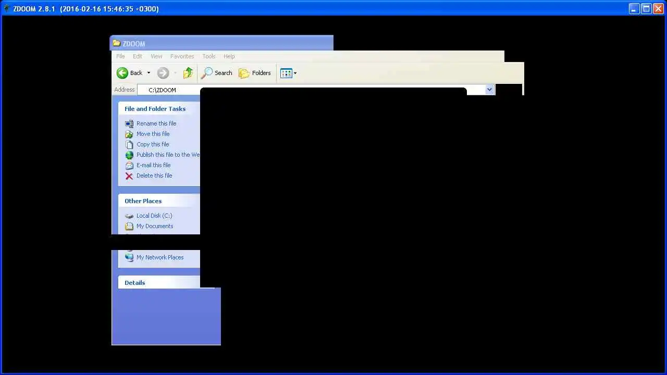Close the ZDOOM 2.8.1 window

658,9
